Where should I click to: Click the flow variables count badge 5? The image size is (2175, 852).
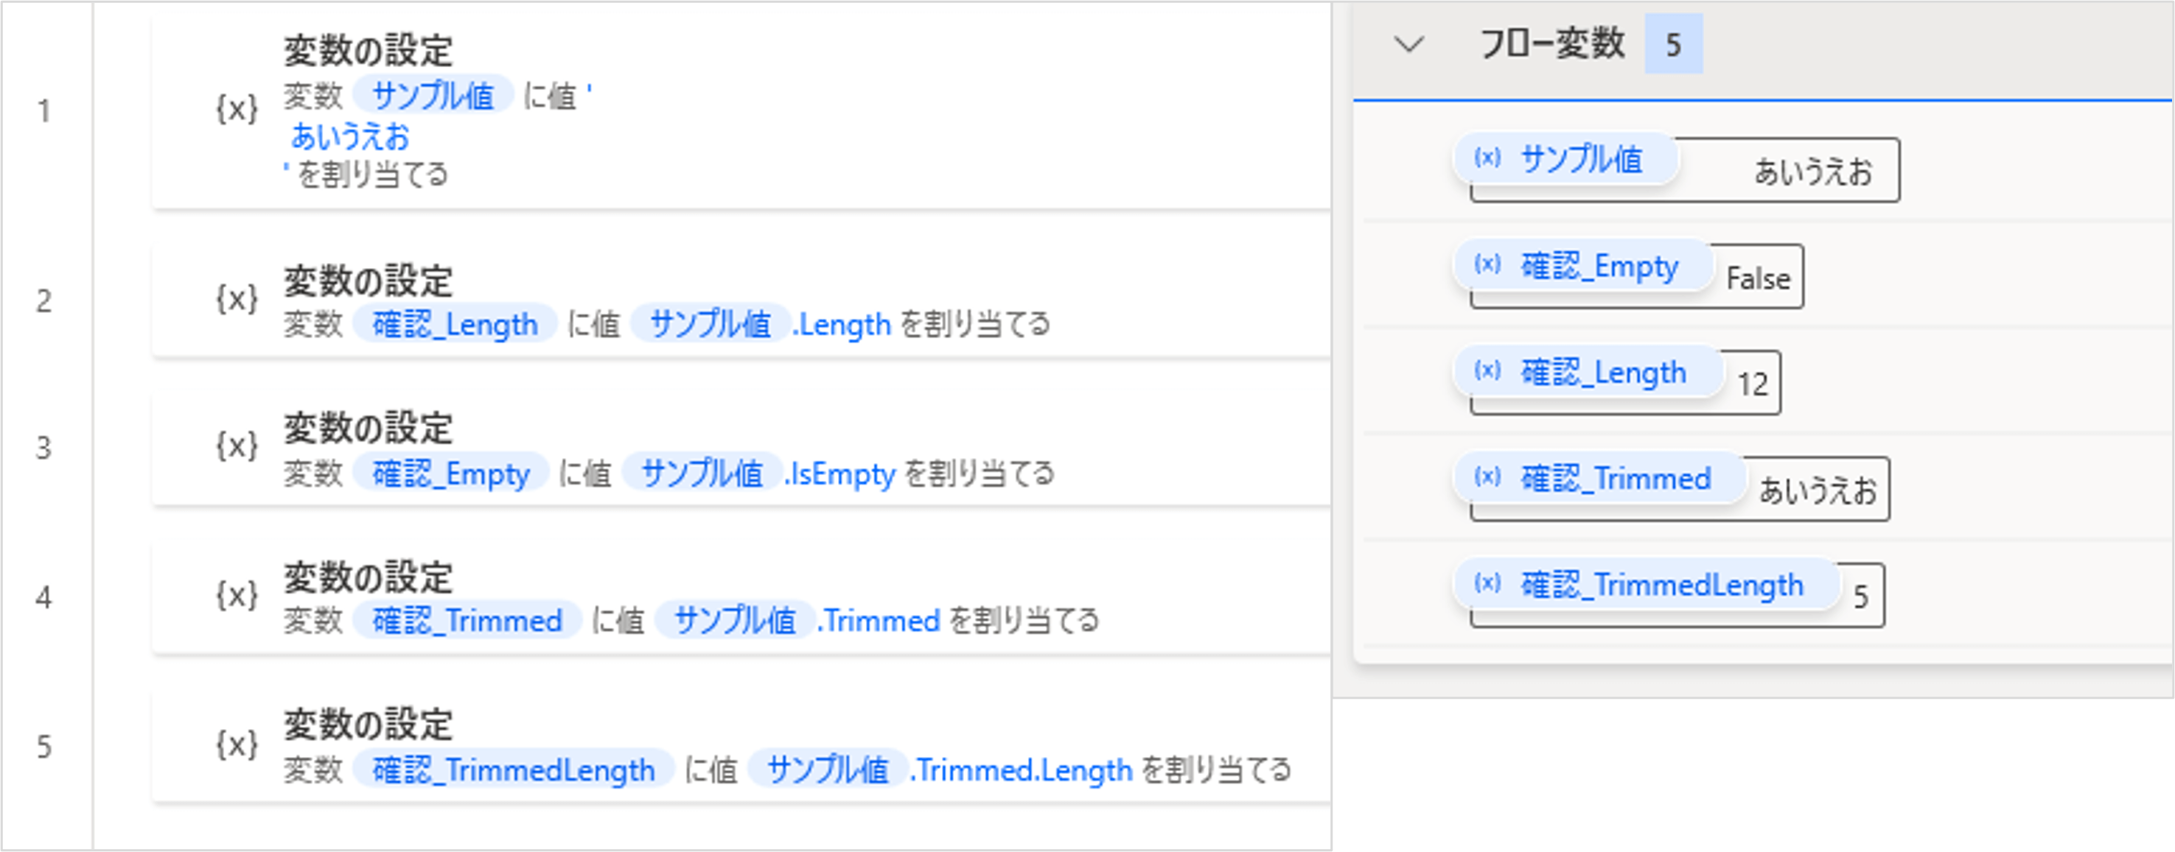coord(1672,44)
